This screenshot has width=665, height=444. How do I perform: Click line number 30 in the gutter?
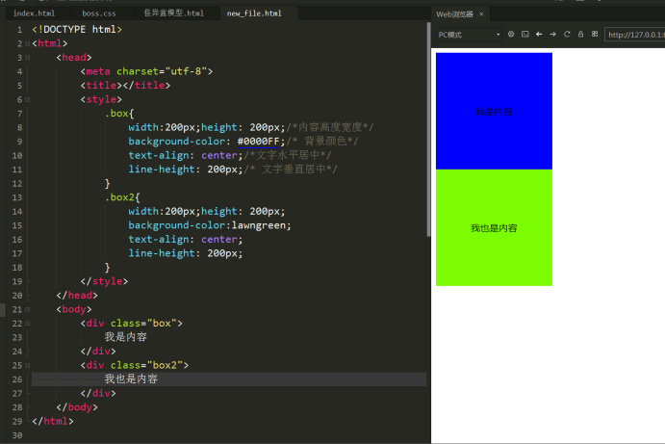(x=17, y=435)
